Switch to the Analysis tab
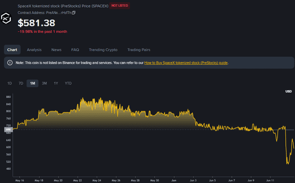 pos(34,50)
